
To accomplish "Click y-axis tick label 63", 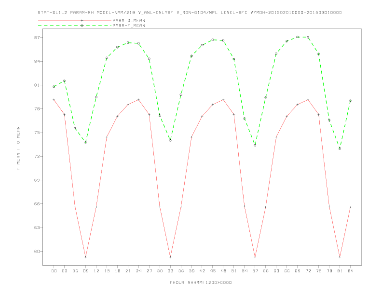I will click(x=37, y=228).
